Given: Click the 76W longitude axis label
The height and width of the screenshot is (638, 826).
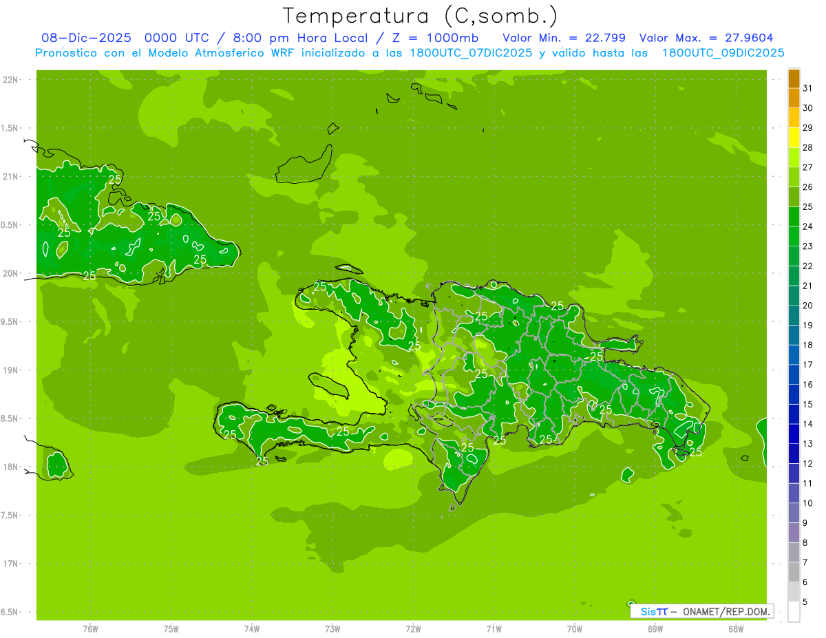Looking at the screenshot, I should [90, 629].
